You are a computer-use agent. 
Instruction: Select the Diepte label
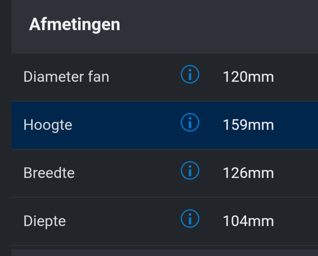point(45,221)
